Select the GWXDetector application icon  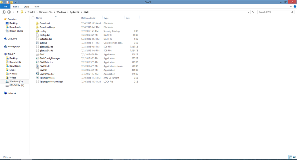click(37, 62)
